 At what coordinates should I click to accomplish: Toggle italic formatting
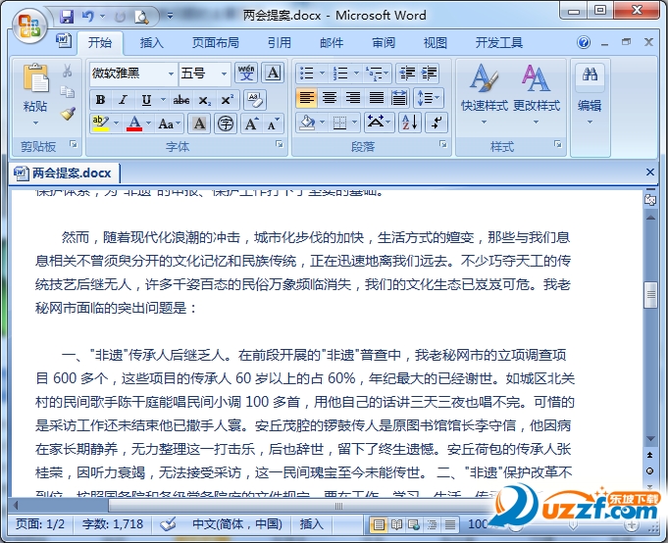124,100
